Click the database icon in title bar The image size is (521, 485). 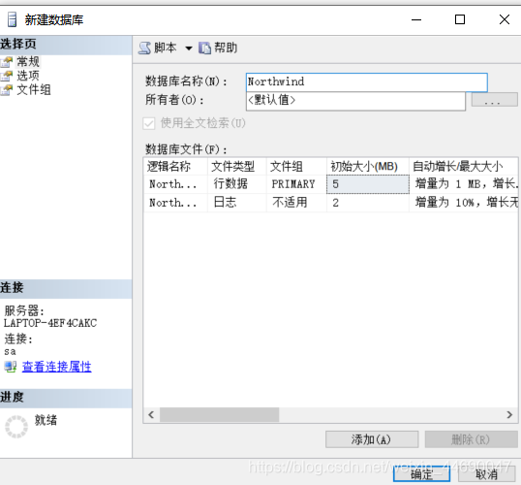click(x=12, y=19)
